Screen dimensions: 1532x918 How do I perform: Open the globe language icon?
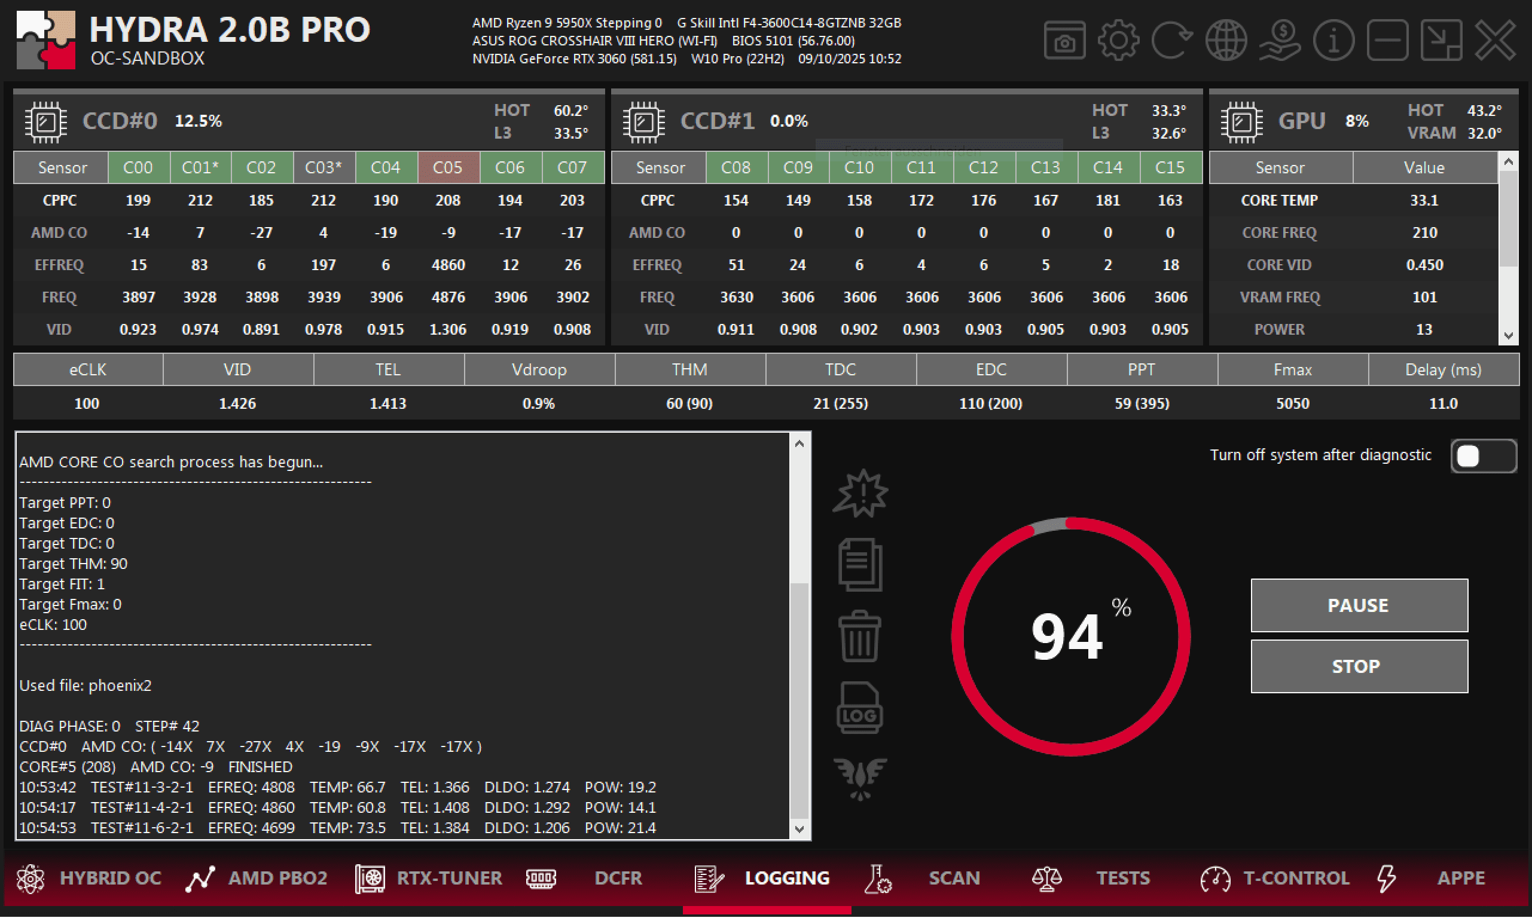tap(1226, 41)
